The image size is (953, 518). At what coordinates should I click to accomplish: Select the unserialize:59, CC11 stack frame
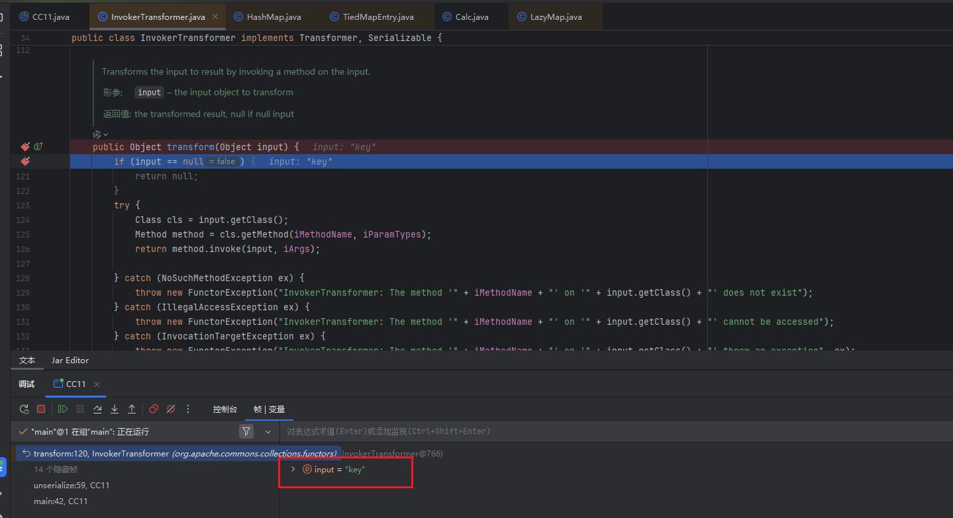click(x=72, y=486)
